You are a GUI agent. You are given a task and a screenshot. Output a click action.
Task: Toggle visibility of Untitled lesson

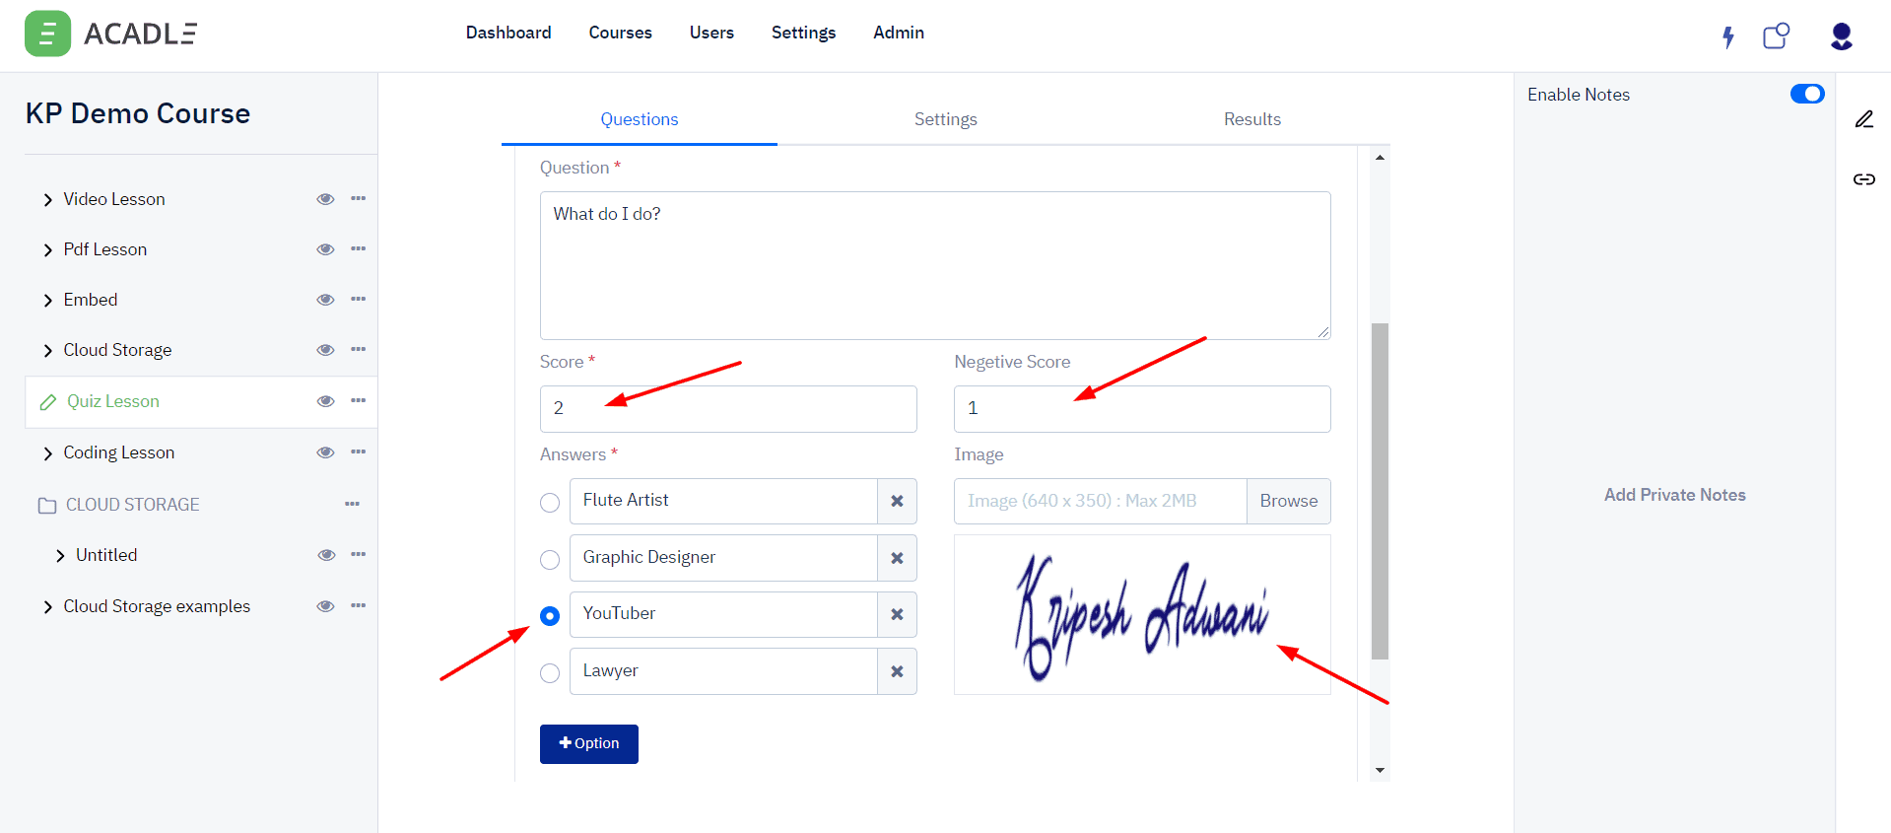tap(326, 555)
